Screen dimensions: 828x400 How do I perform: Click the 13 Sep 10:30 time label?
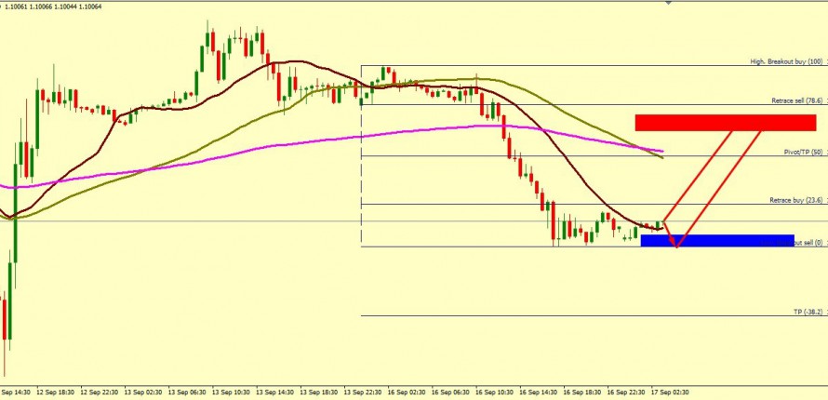(x=233, y=393)
